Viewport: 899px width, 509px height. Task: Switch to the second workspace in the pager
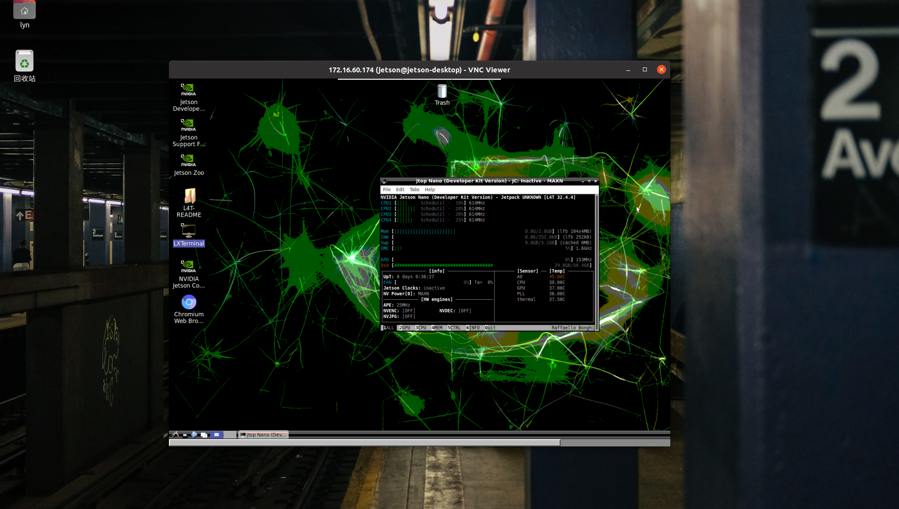pos(230,435)
